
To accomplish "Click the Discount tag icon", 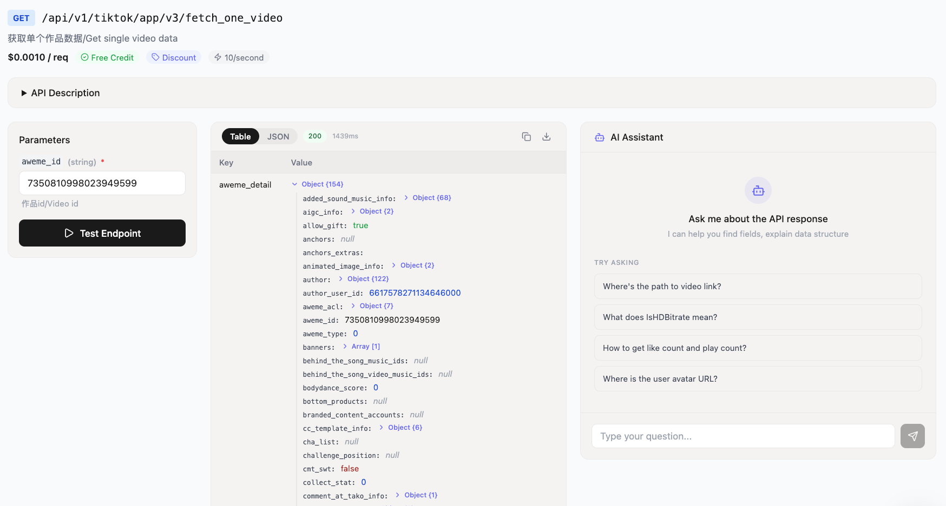I will point(155,57).
